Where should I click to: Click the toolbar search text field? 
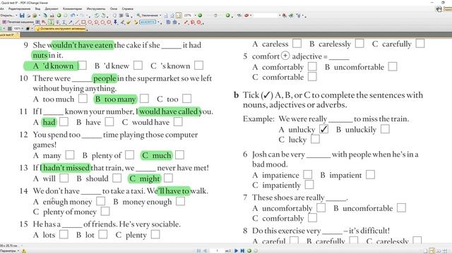click(x=266, y=16)
